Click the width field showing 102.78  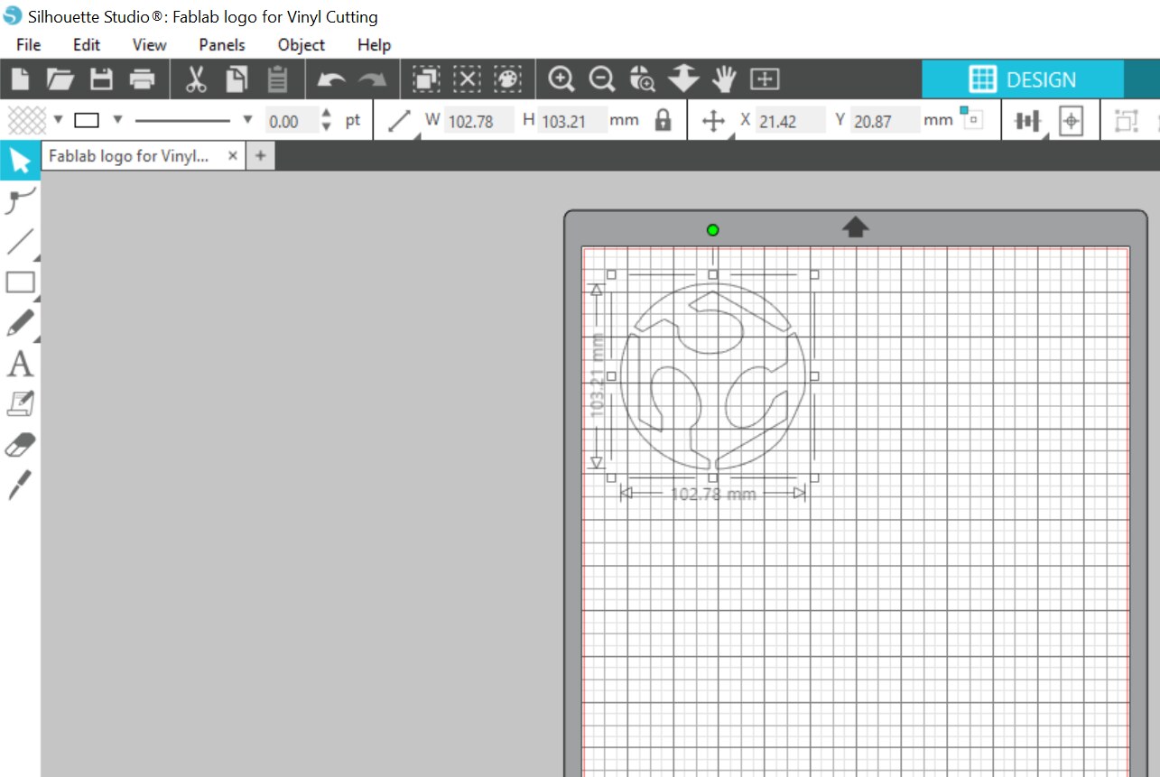[478, 121]
